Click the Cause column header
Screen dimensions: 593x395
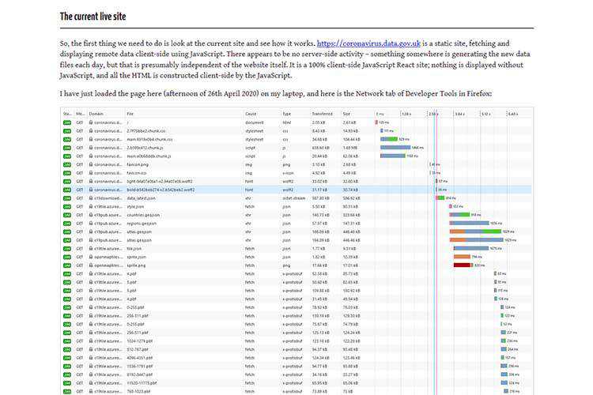click(x=251, y=114)
